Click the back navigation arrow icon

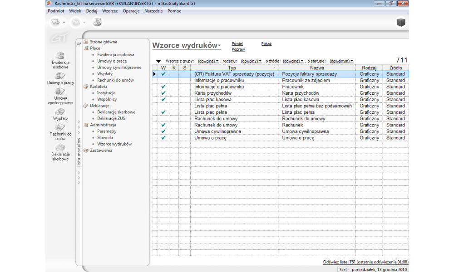(55, 22)
